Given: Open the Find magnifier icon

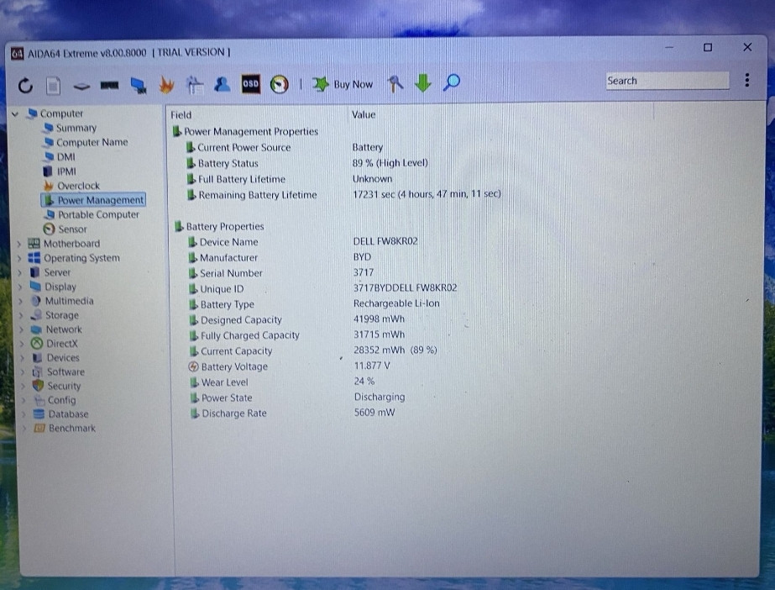Looking at the screenshot, I should pos(451,83).
